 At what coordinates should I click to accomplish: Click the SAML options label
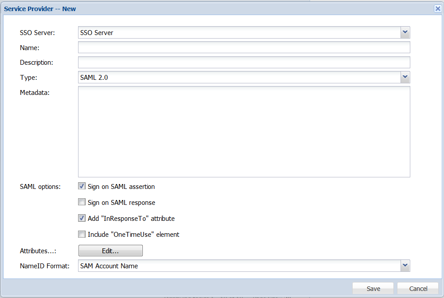(40, 187)
